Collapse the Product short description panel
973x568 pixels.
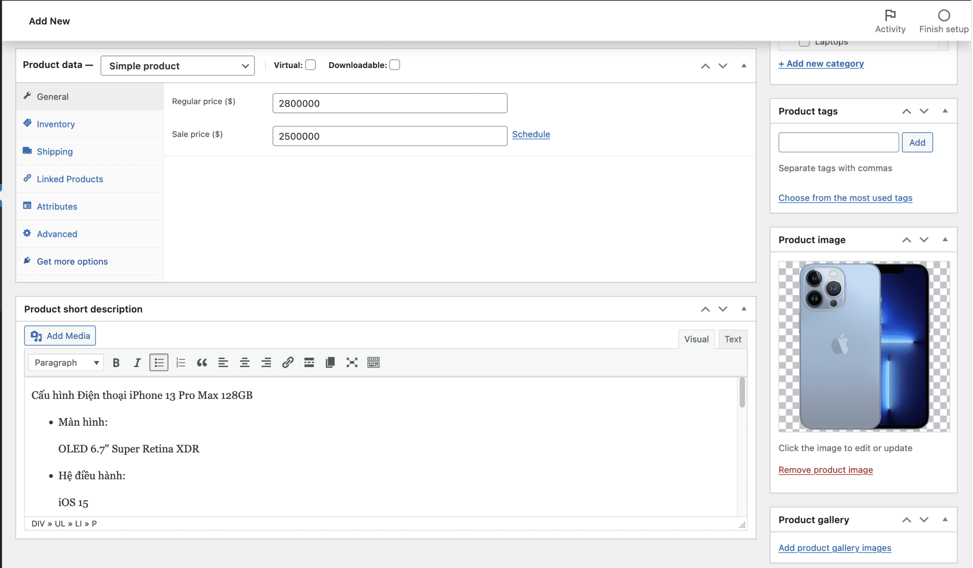(744, 309)
